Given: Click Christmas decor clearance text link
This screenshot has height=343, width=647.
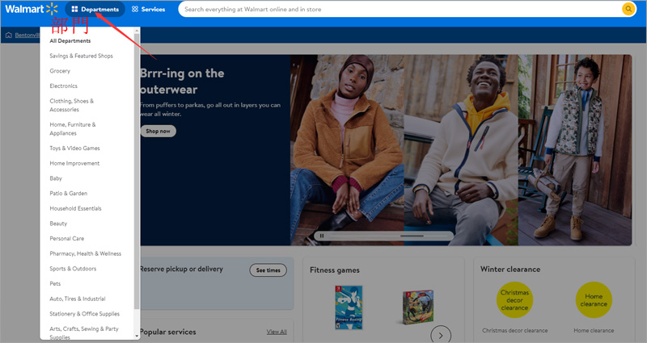Looking at the screenshot, I should (x=515, y=331).
